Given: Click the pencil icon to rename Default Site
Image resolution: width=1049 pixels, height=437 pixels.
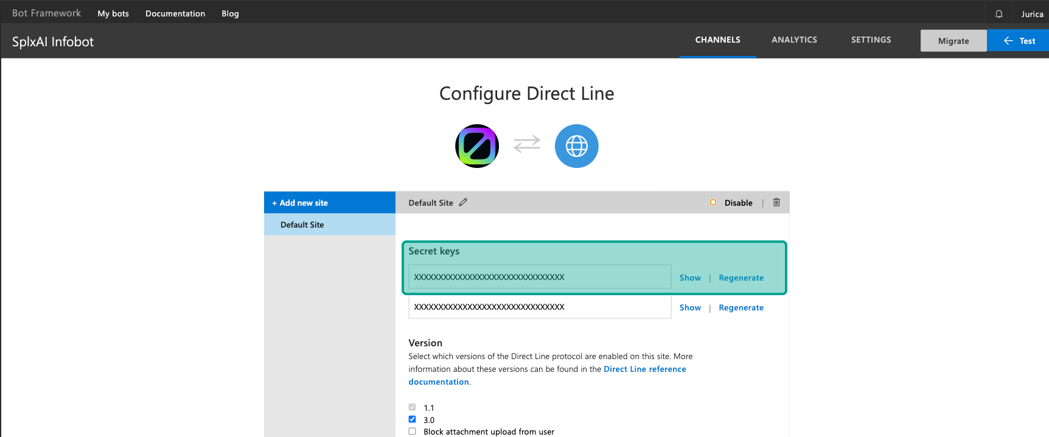Looking at the screenshot, I should point(463,203).
